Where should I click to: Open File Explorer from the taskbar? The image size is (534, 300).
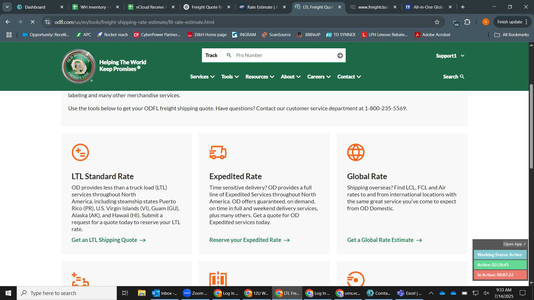142,293
